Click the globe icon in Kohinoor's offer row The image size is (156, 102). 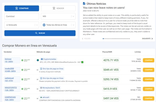tap(38, 60)
